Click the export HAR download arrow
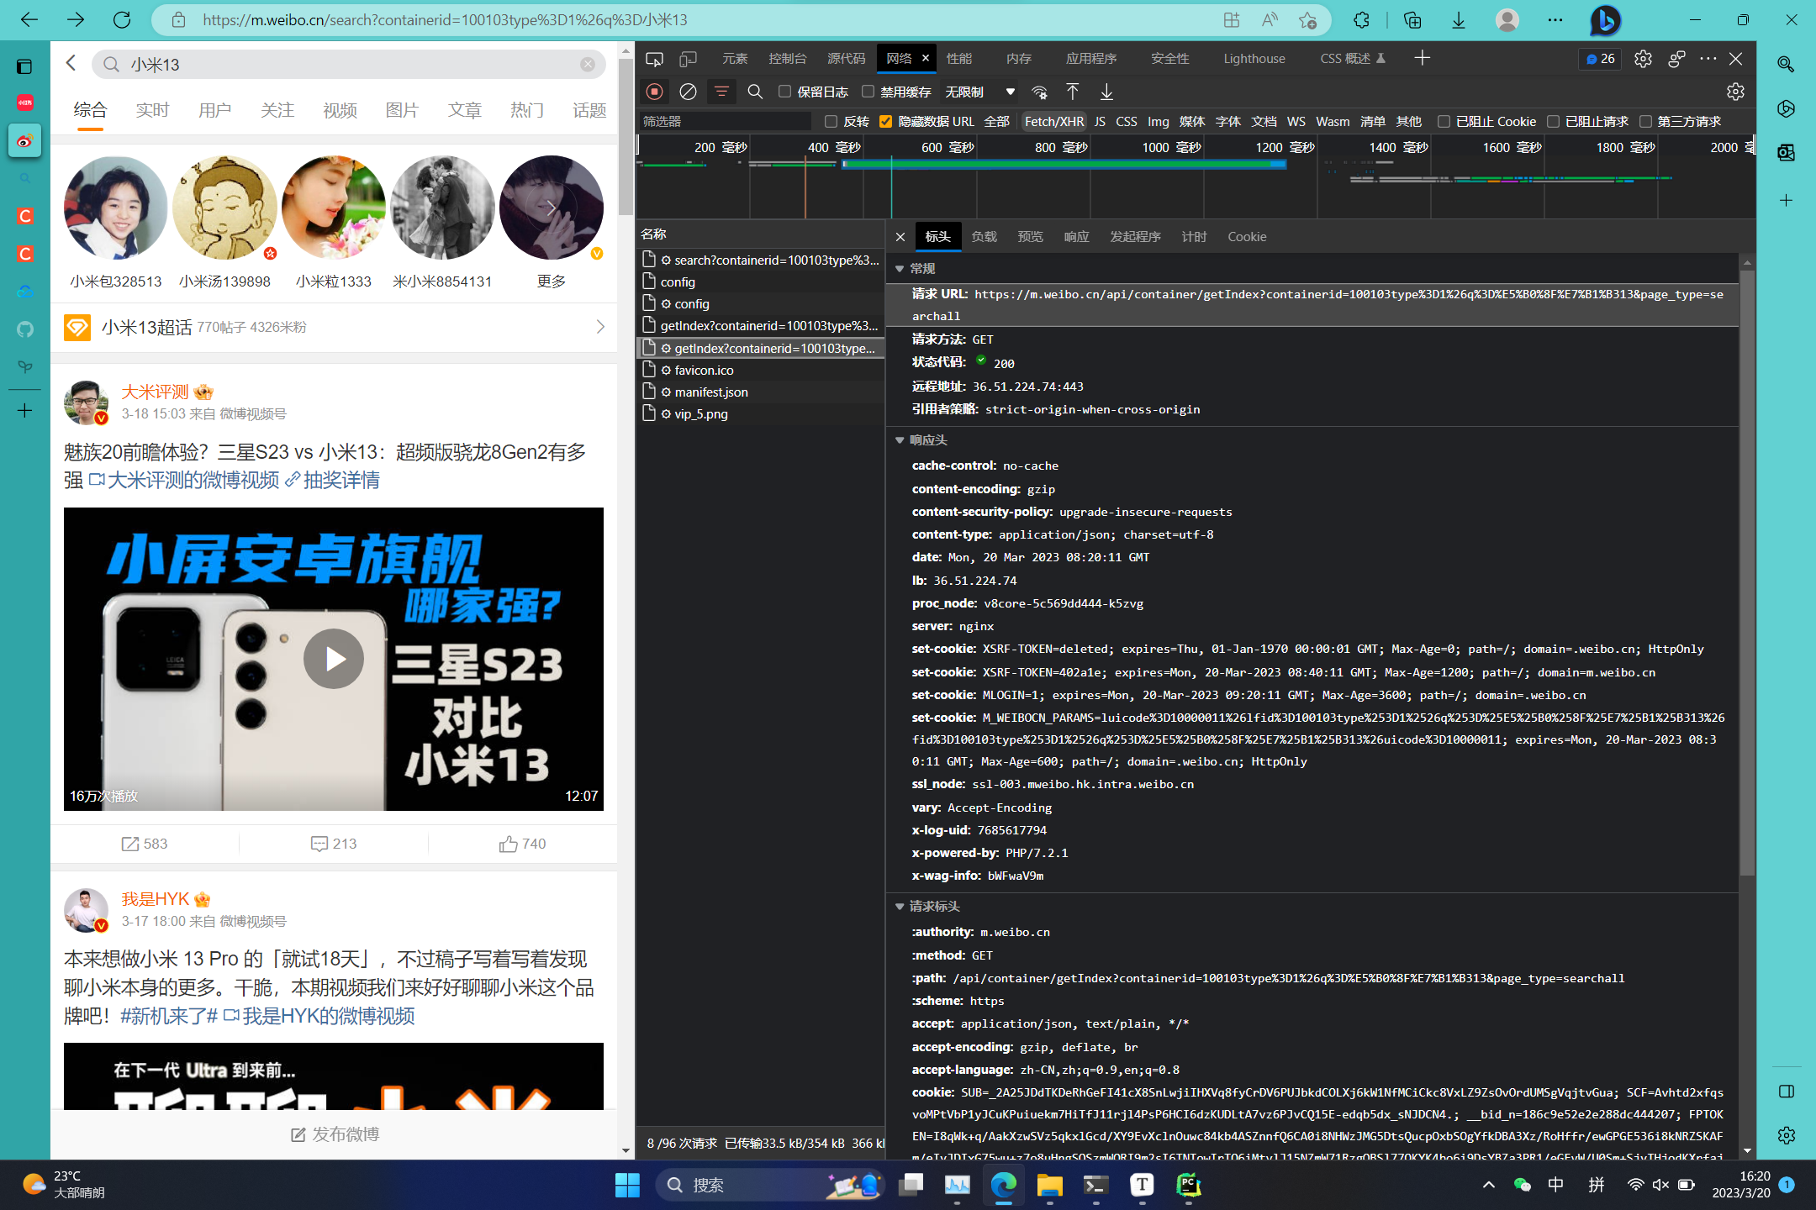 [1106, 92]
